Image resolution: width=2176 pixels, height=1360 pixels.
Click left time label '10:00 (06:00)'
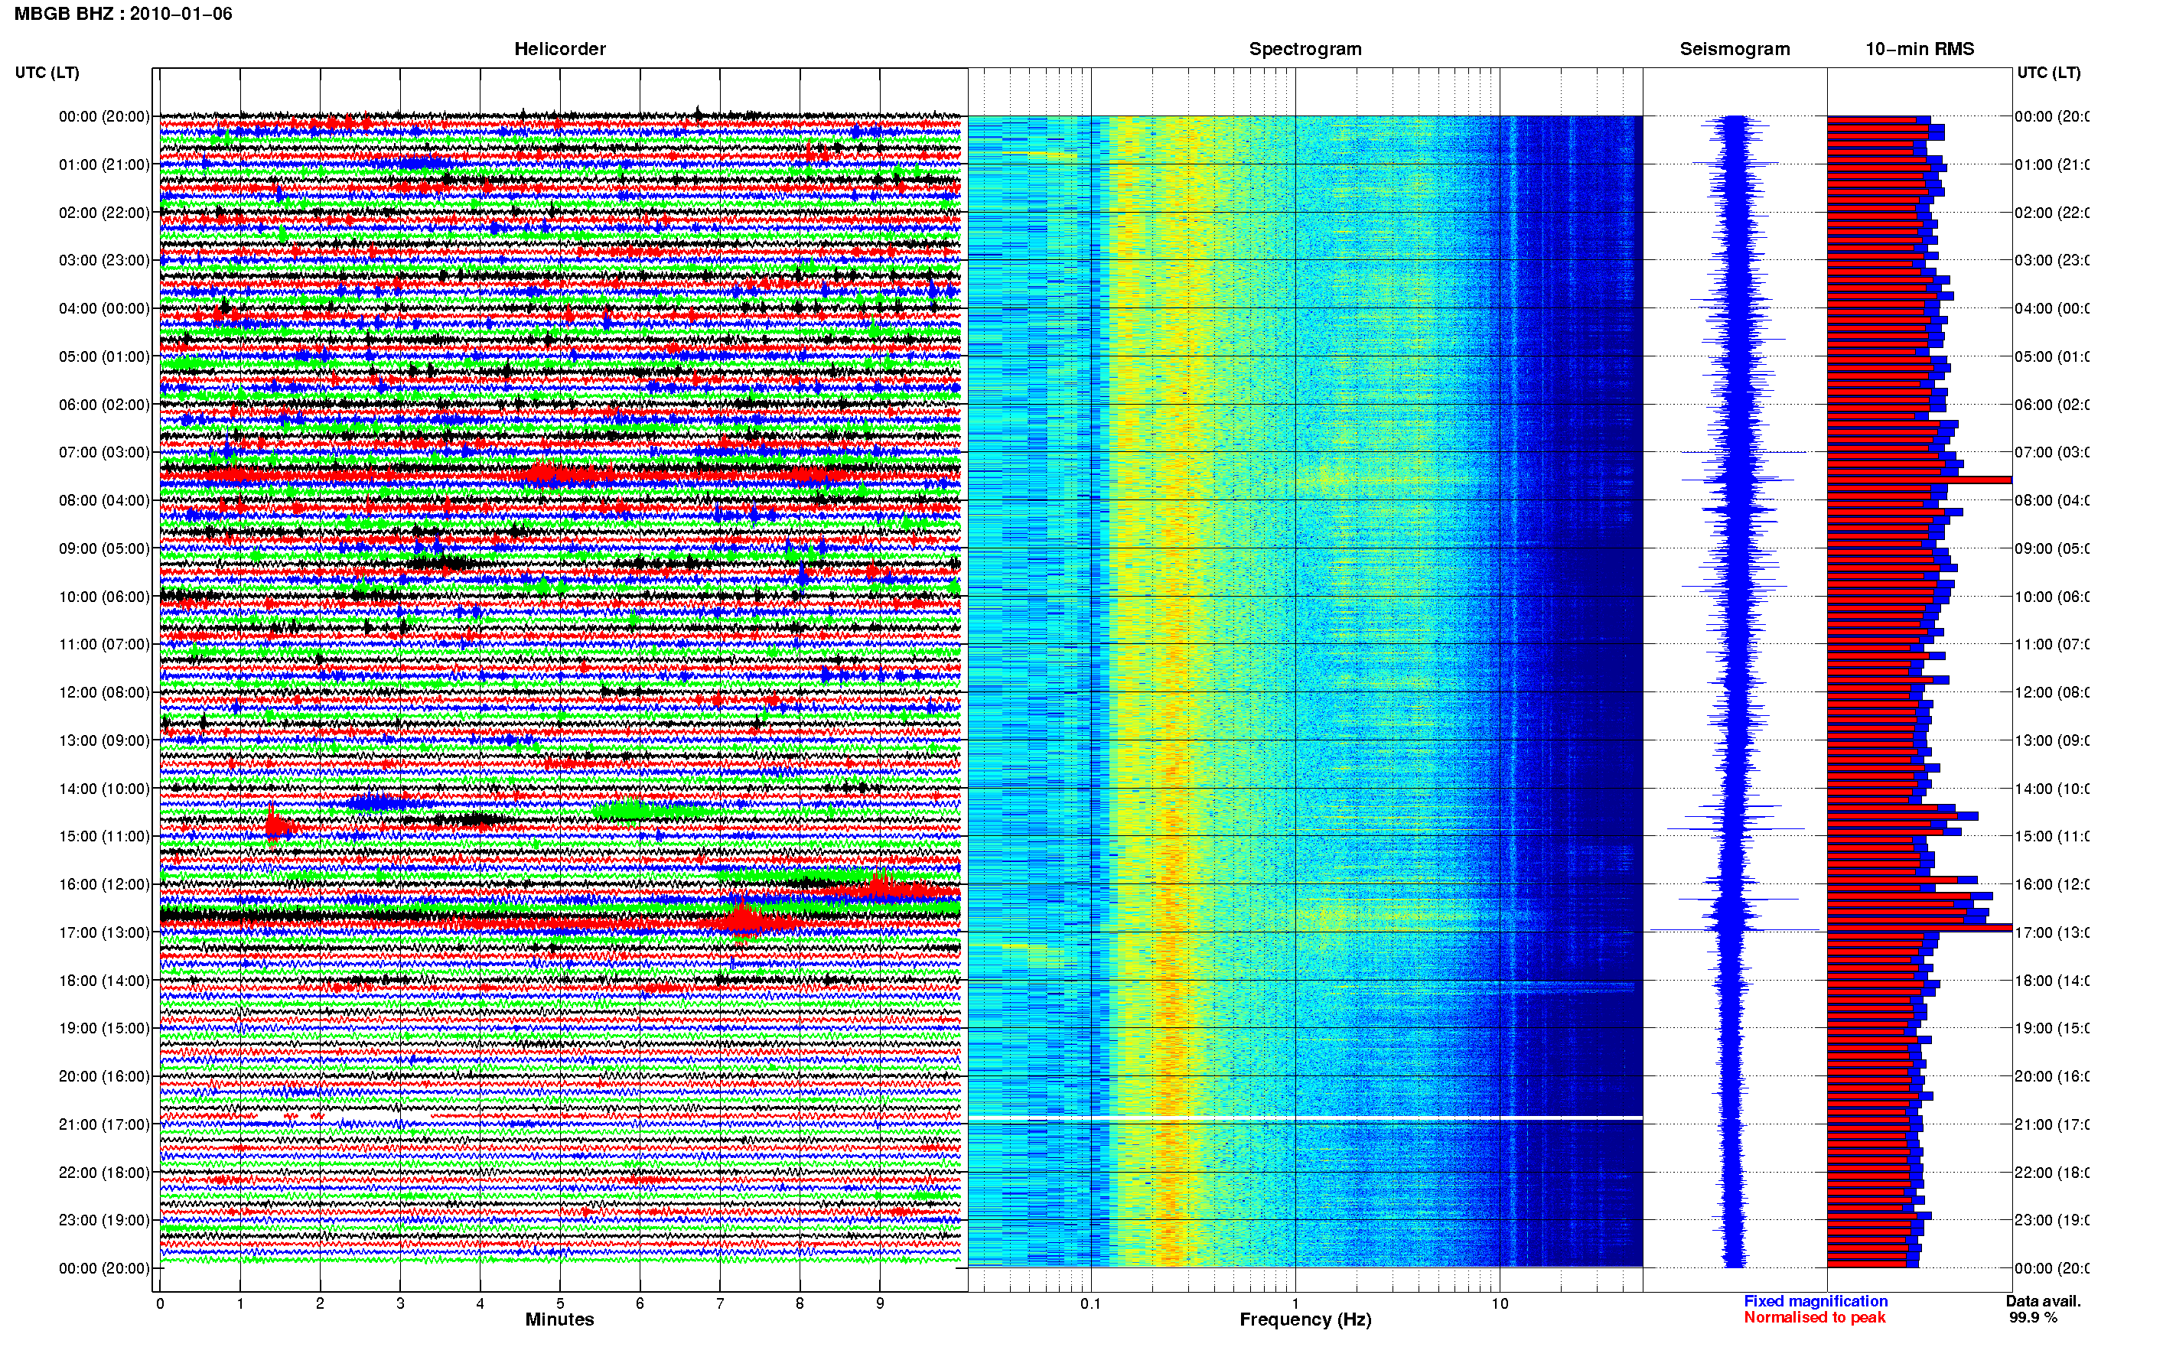pos(104,597)
